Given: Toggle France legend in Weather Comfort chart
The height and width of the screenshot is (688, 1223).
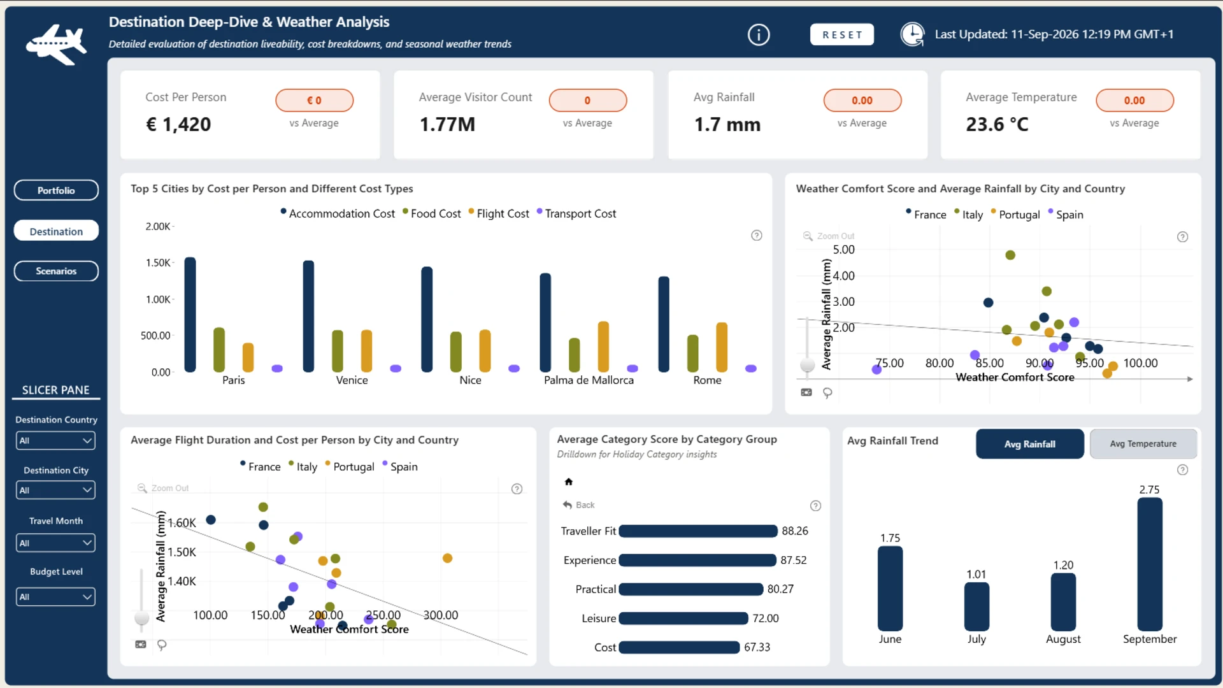Looking at the screenshot, I should 926,215.
